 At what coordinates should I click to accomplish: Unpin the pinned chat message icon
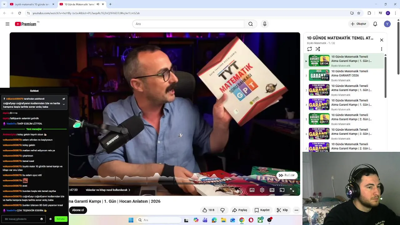point(64,99)
